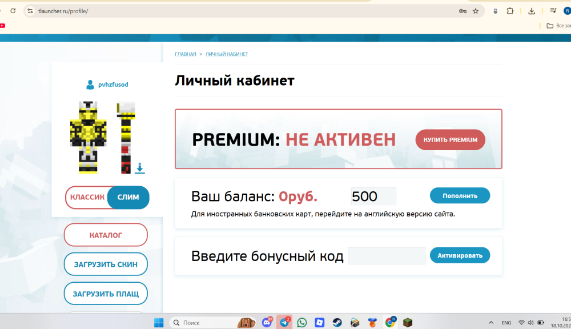
Task: Open the browser downloads icon
Action: (532, 11)
